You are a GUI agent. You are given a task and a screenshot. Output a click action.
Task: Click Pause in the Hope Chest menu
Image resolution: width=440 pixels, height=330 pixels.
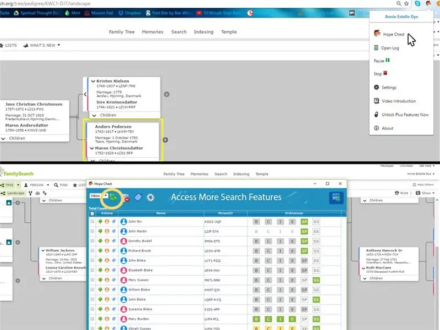(x=381, y=61)
